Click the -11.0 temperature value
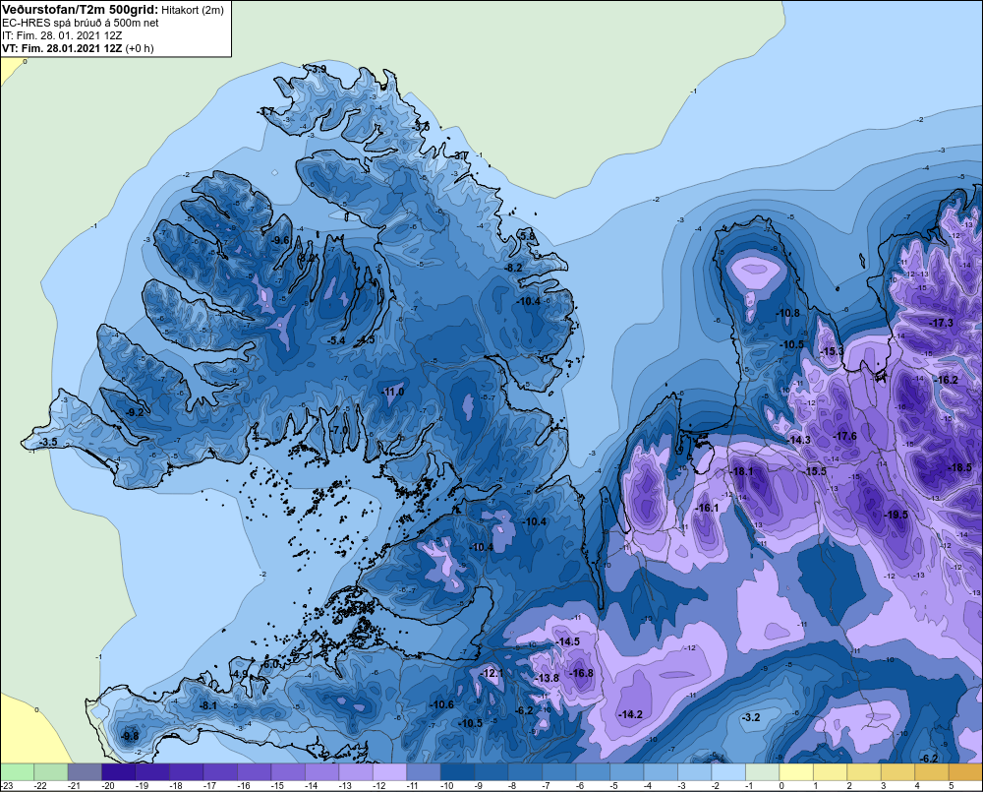Viewport: 983px width, 792px height. point(393,392)
